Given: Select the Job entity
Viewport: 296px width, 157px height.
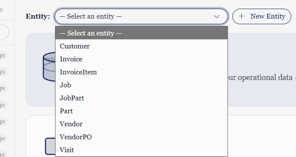Looking at the screenshot, I should 141,85.
